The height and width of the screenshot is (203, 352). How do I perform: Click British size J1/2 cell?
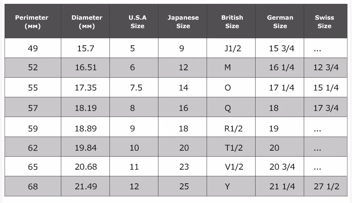[x=231, y=48]
